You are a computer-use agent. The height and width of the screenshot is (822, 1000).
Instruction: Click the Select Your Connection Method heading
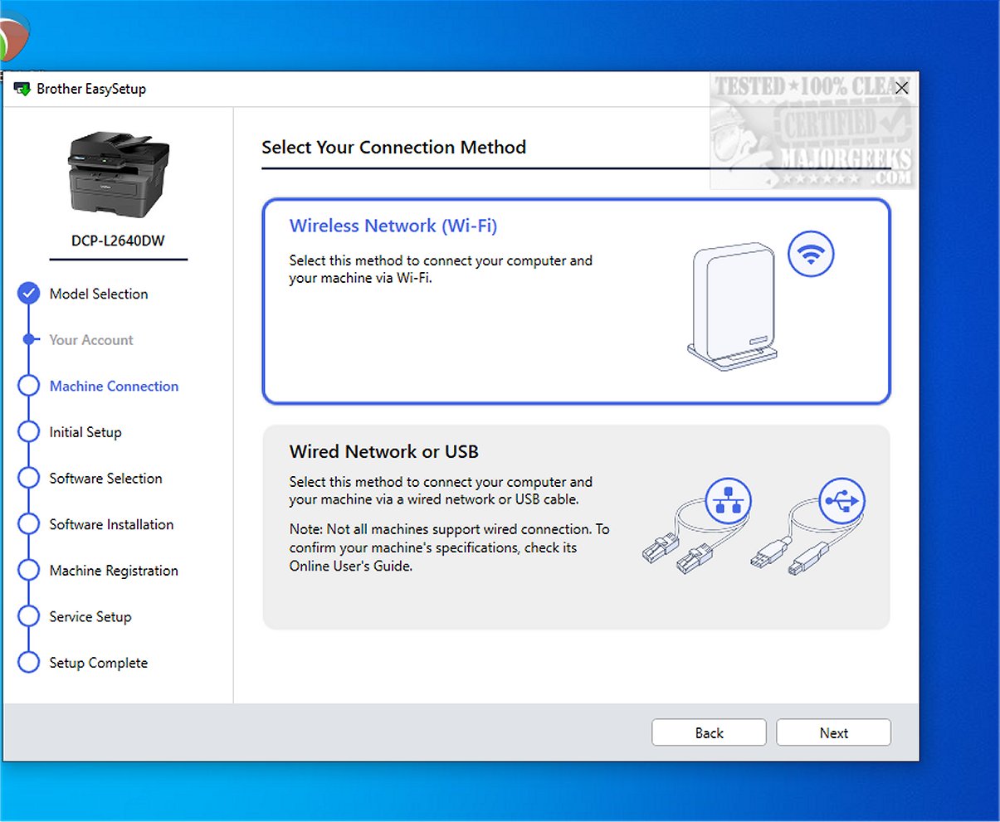coord(394,148)
